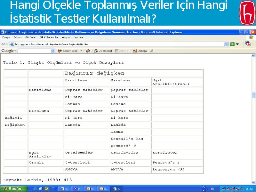The height and width of the screenshot is (192, 256).
Task: Click the taskbar scroll arrows beside TR
Action: click(204, 189)
